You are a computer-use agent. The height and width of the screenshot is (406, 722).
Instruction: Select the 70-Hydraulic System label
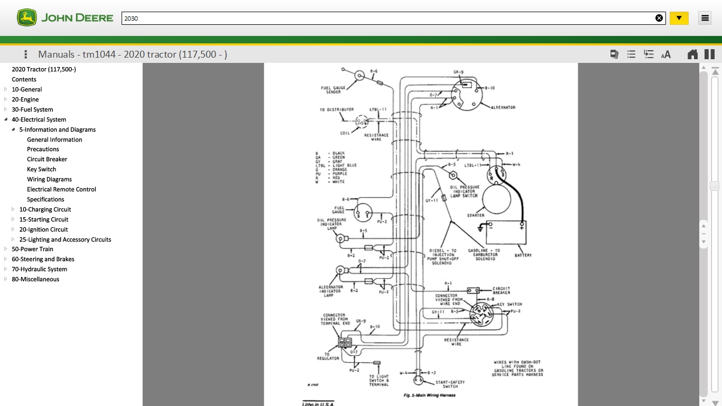coord(39,269)
